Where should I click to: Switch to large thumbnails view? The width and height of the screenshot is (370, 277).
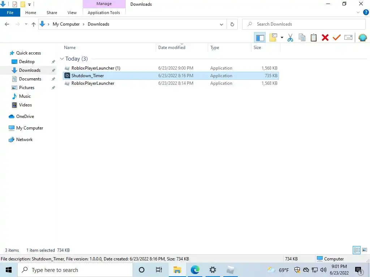point(365,250)
